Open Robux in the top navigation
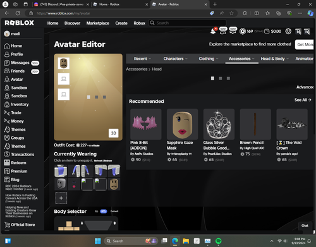Viewport: 316px width, 247px height. pyautogui.click(x=140, y=23)
